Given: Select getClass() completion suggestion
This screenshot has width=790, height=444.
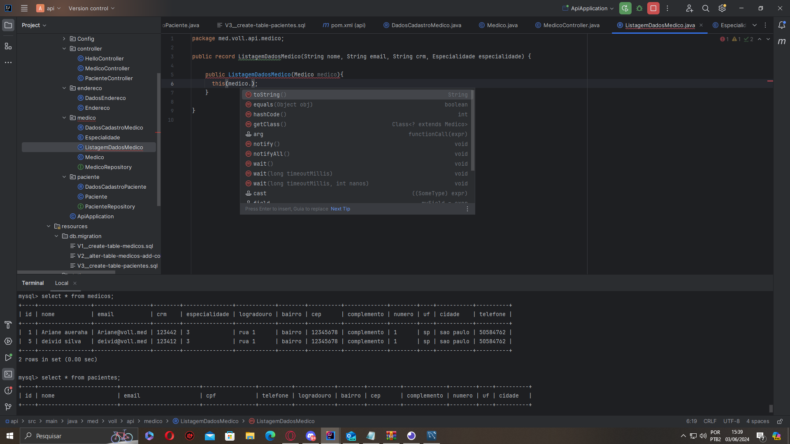Looking at the screenshot, I should (356, 124).
